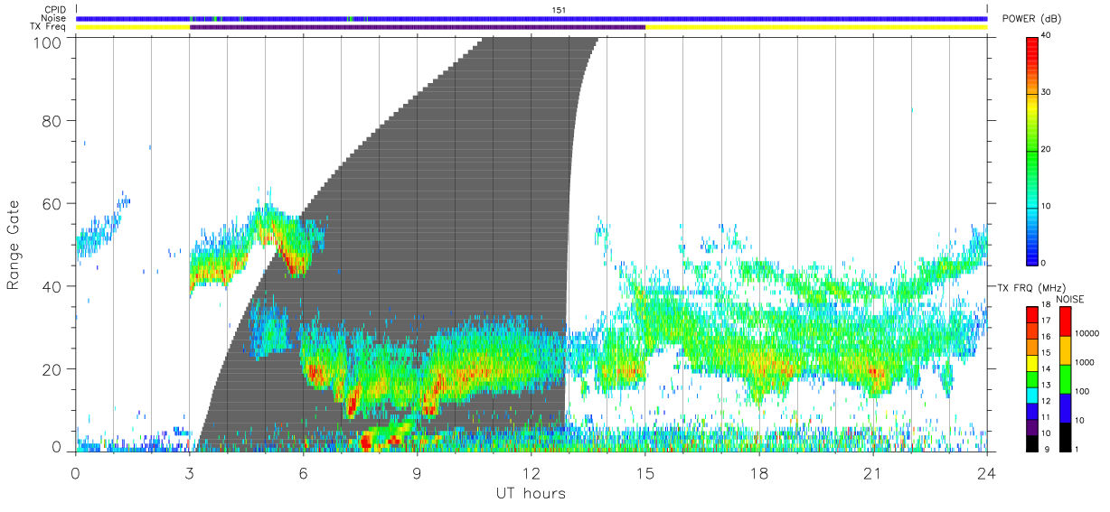Click the blue segment of NOISE legend
This screenshot has height=512, width=1110.
pos(1065,407)
